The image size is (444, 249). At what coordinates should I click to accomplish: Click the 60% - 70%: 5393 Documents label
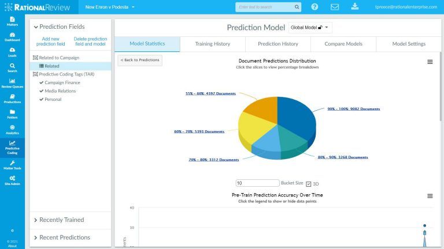pos(199,131)
